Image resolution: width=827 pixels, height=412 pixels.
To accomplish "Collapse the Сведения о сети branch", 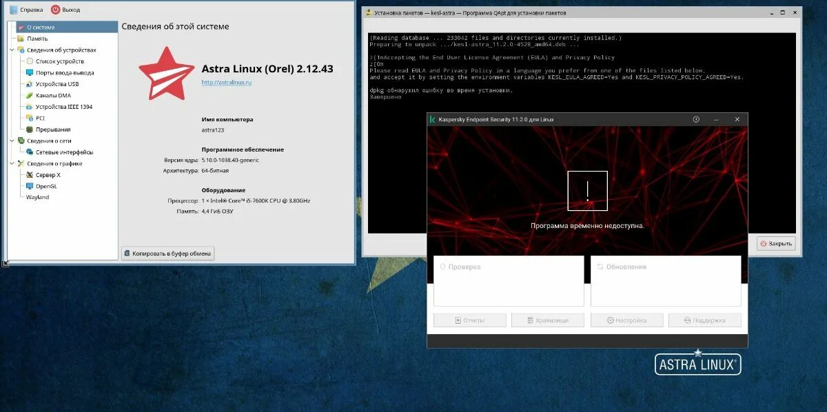I will [12, 141].
